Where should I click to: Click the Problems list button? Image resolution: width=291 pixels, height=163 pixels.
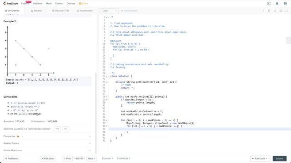11,158
